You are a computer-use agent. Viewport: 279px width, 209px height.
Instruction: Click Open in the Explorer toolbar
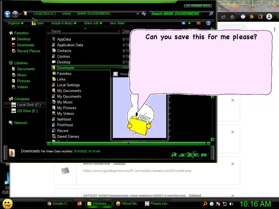tap(38, 23)
